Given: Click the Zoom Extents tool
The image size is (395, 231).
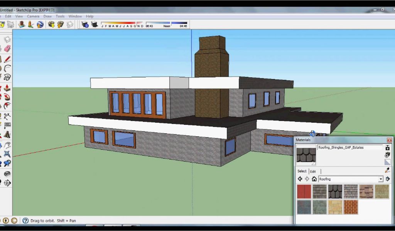Looking at the screenshot, I should point(7,162).
